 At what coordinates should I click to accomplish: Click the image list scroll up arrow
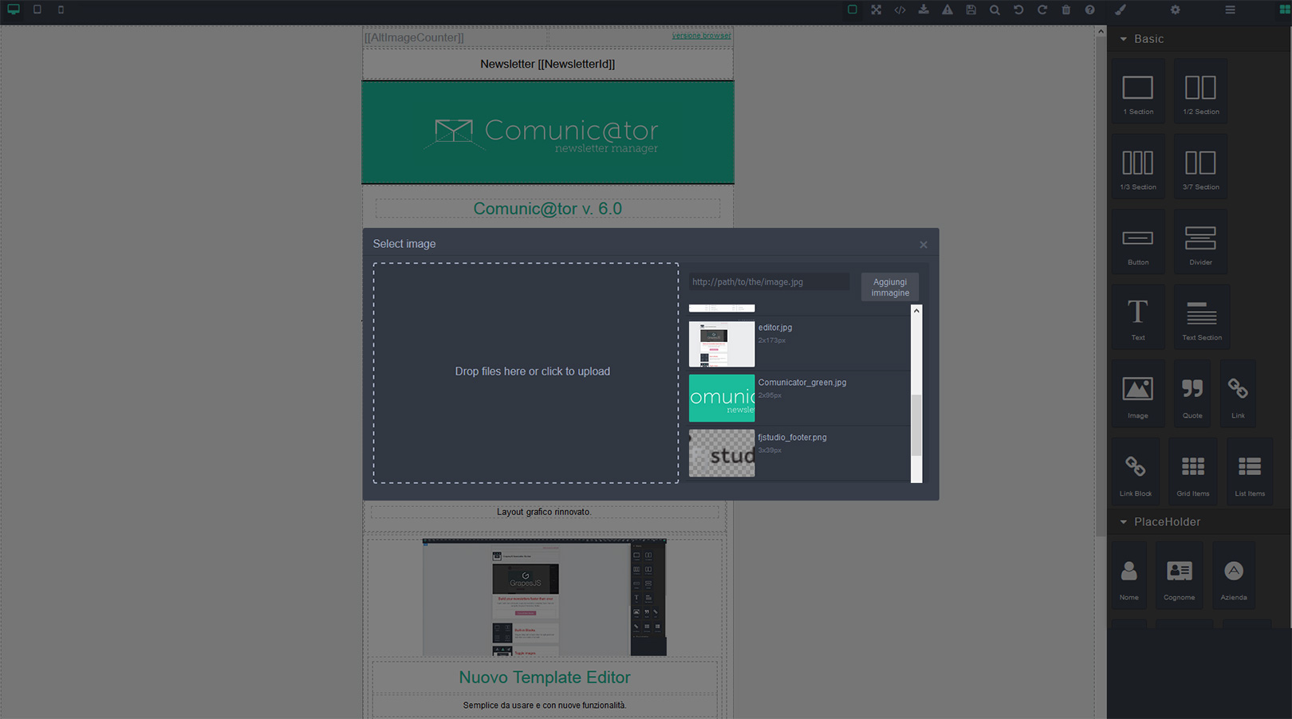coord(916,311)
